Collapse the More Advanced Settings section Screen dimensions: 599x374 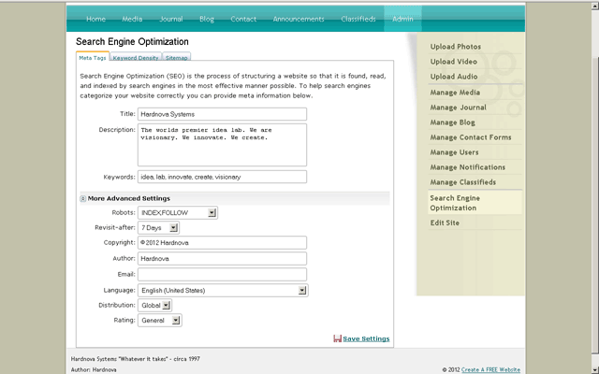tap(83, 198)
